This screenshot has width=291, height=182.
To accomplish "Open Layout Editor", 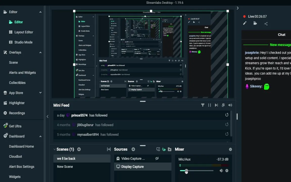I will point(23,32).
